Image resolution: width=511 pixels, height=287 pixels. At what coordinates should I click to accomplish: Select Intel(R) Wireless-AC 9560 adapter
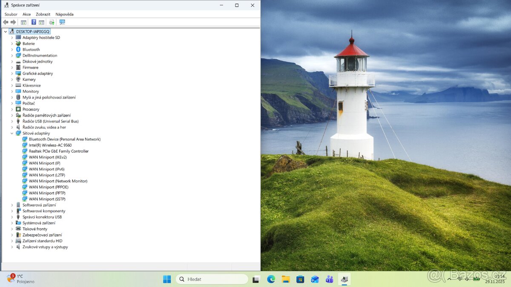(x=50, y=145)
